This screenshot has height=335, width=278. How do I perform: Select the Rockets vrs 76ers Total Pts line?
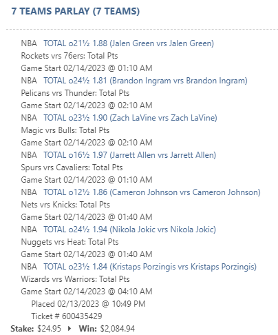(x=69, y=56)
